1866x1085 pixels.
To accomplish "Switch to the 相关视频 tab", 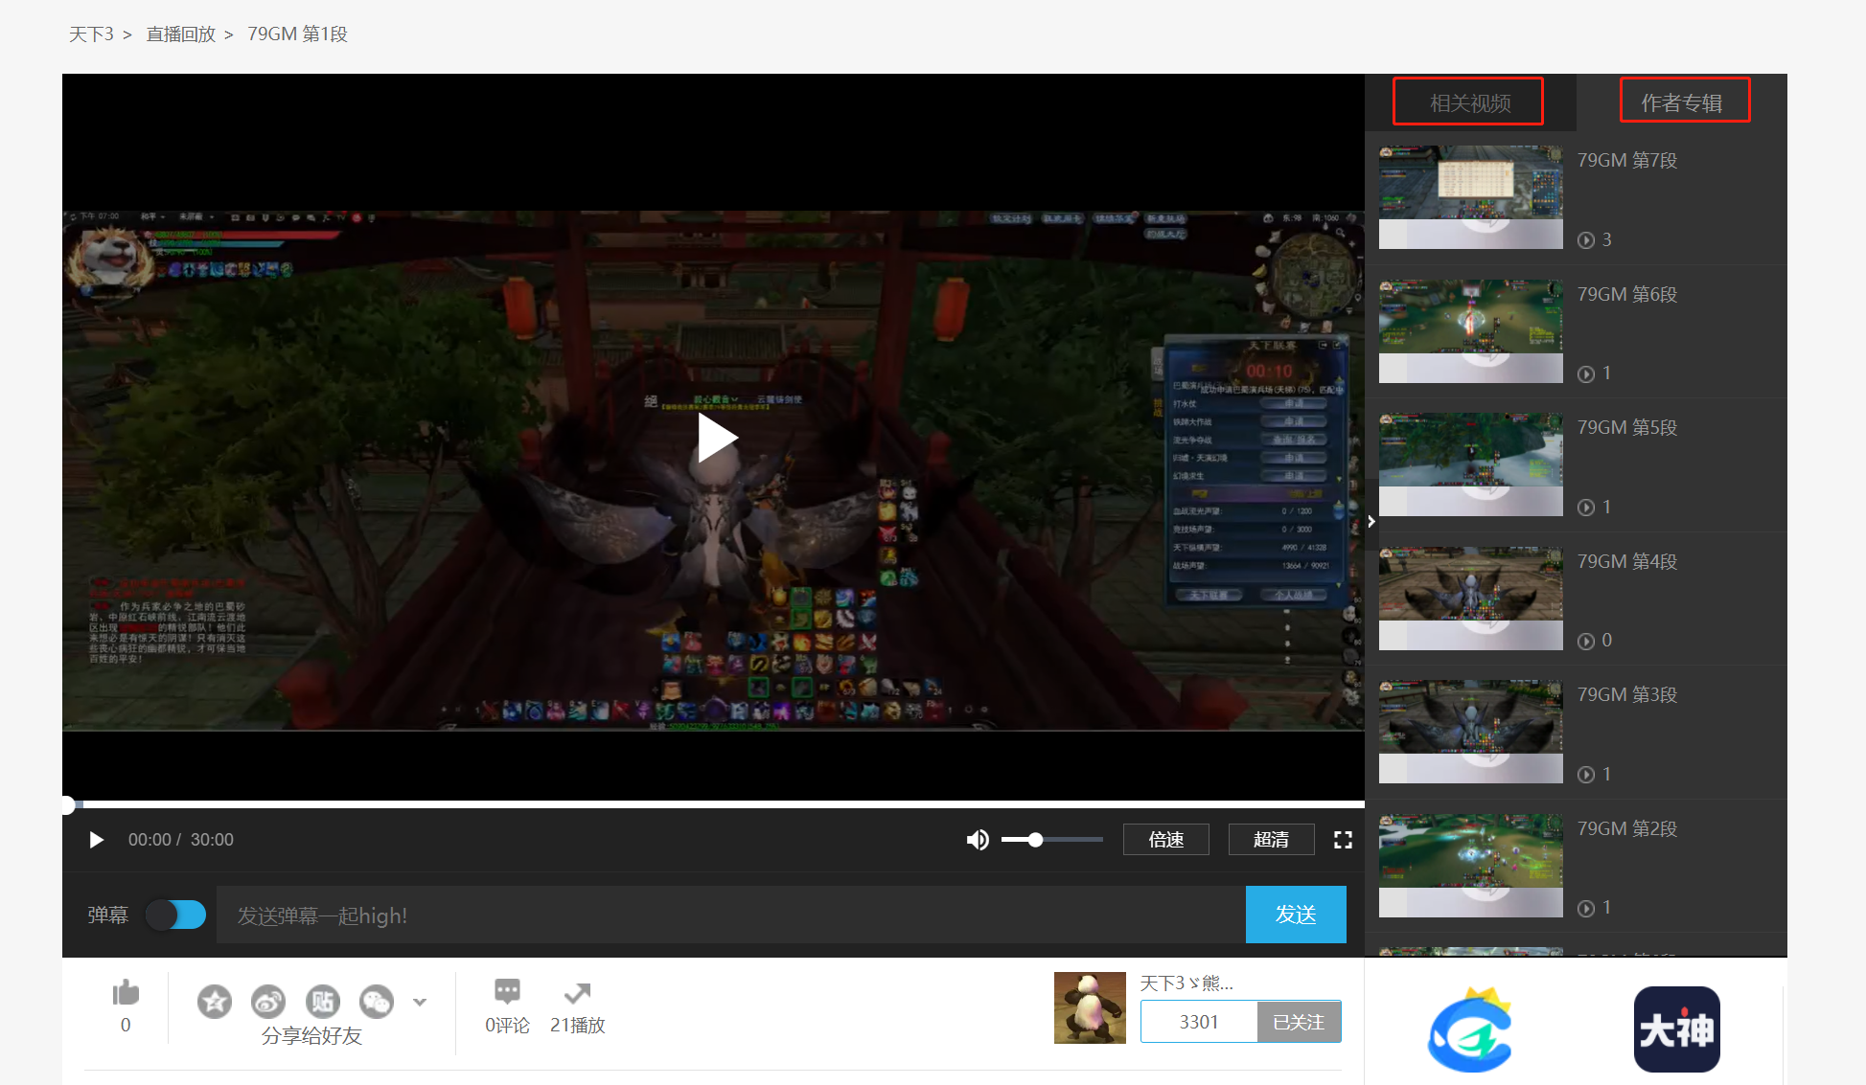I will tap(1469, 102).
